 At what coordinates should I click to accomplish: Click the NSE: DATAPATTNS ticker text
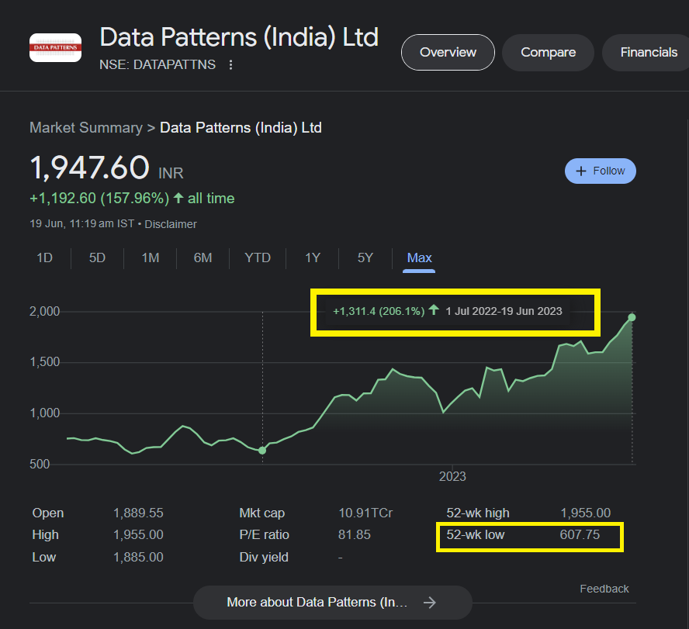(158, 64)
